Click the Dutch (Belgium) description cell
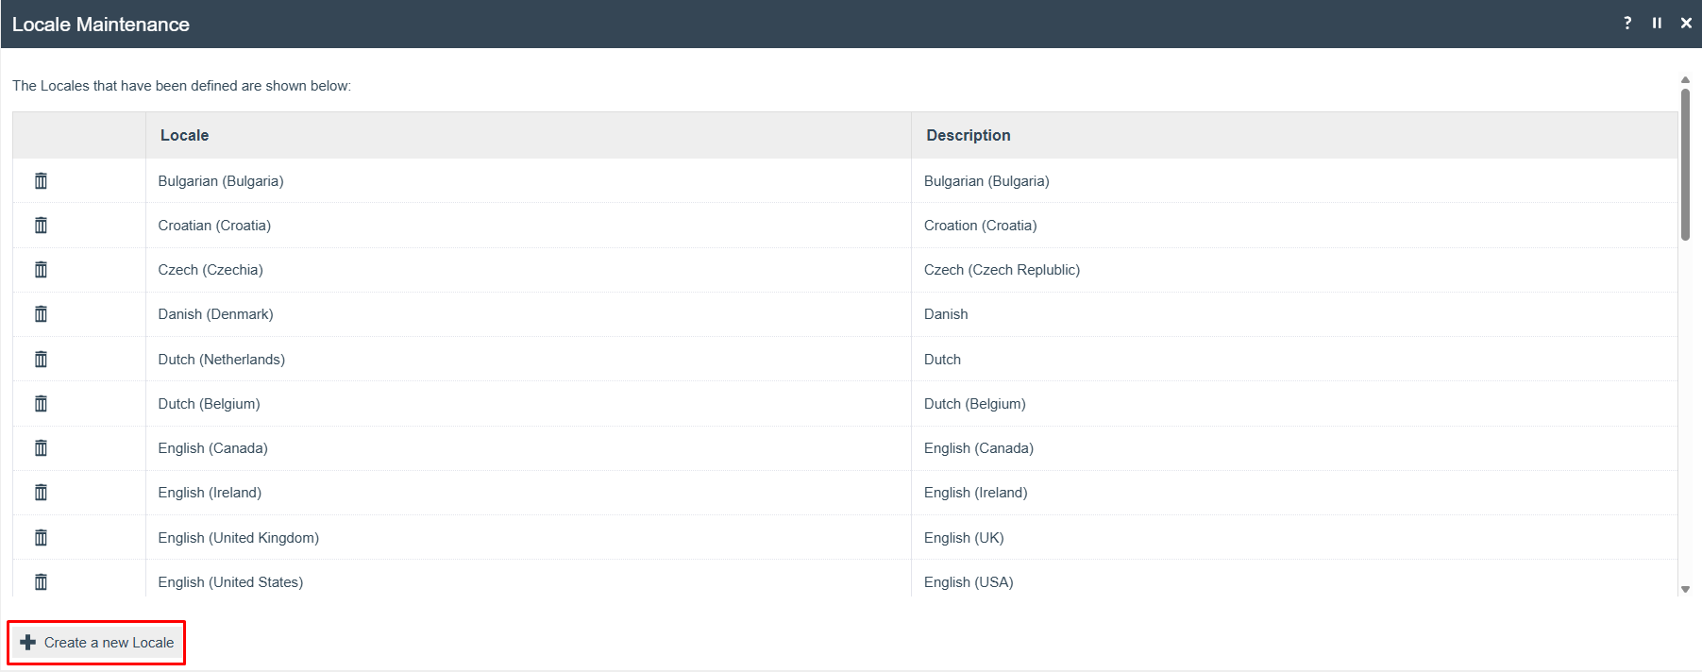Image resolution: width=1702 pixels, height=672 pixels. 1294,403
